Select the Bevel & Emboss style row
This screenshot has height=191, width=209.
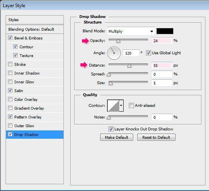(x=35, y=38)
